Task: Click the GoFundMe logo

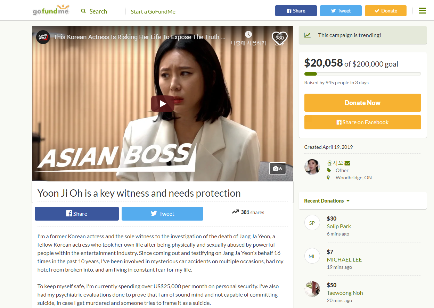Action: [51, 10]
